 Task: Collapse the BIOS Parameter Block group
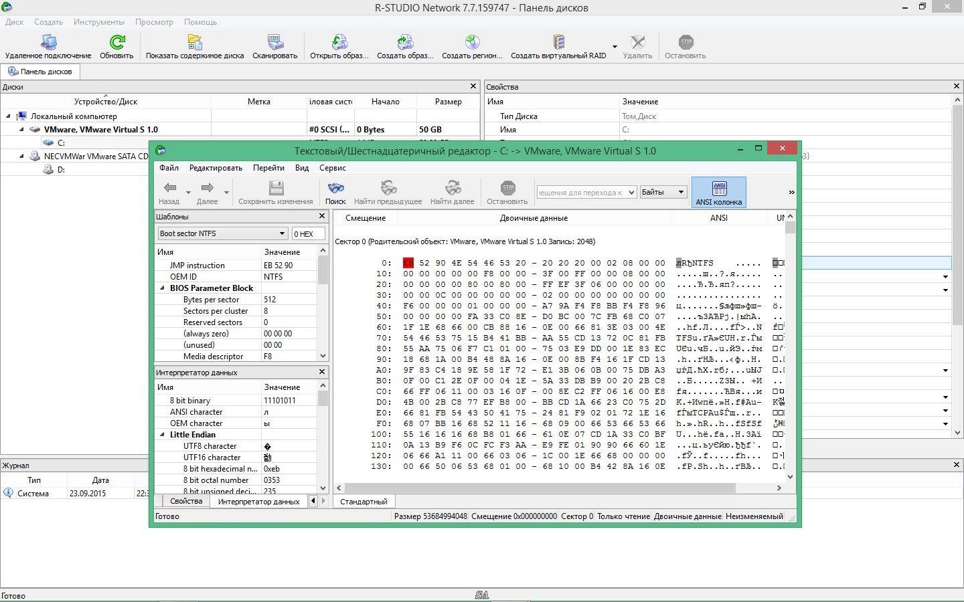tap(162, 288)
